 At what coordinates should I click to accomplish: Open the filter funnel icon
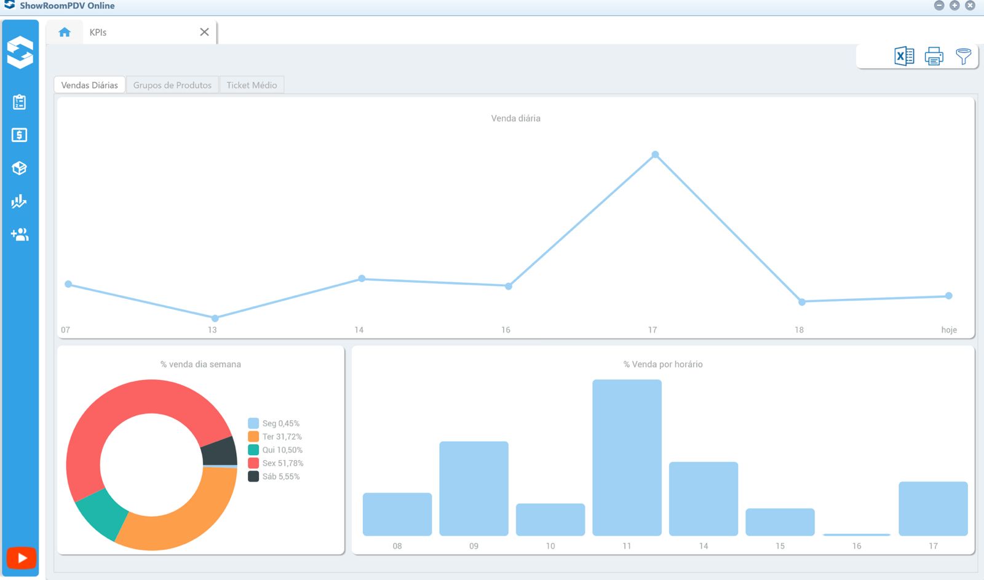pyautogui.click(x=963, y=57)
